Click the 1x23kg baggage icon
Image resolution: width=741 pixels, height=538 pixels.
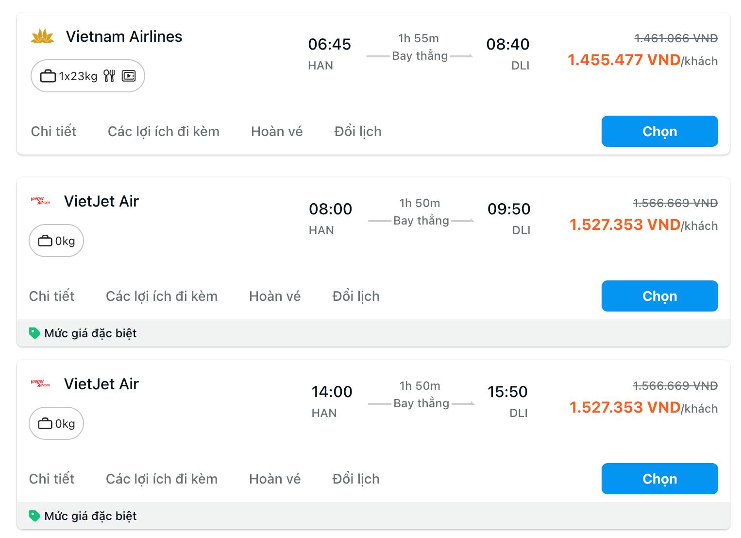(48, 76)
